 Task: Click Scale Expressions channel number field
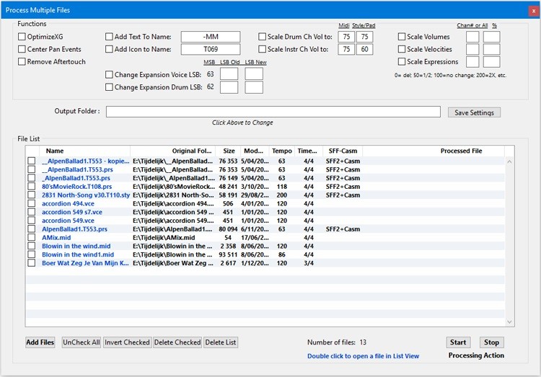[472, 61]
